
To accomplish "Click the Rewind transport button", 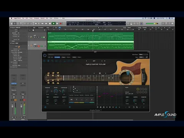I will coord(43,23).
